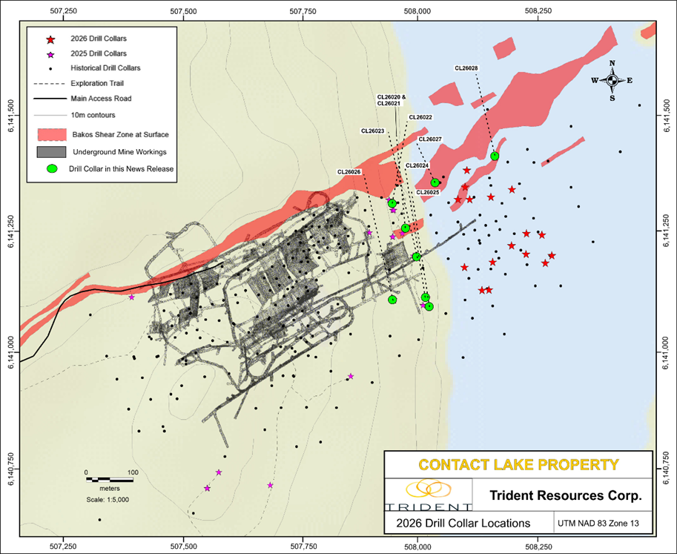Pick the red Bakos Shear Zone legend swatch
This screenshot has height=554, width=677.
point(50,134)
